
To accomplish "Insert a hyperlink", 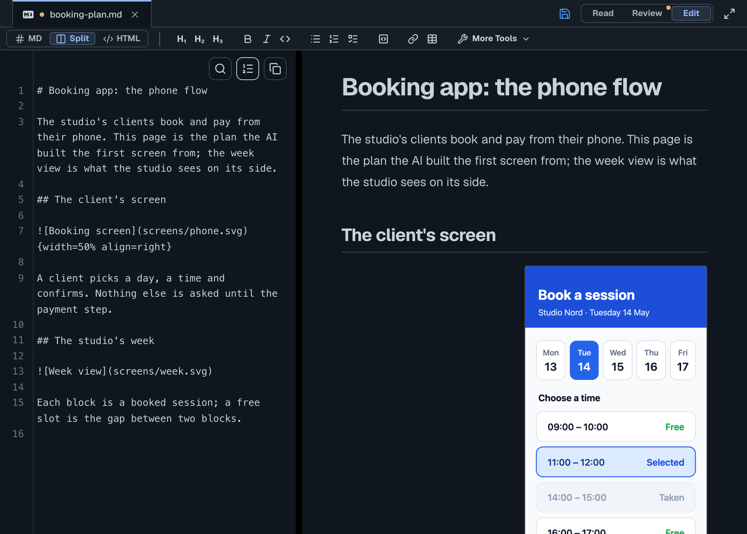I will pos(413,39).
